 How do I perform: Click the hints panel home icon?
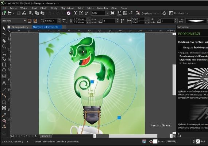pos(179,135)
